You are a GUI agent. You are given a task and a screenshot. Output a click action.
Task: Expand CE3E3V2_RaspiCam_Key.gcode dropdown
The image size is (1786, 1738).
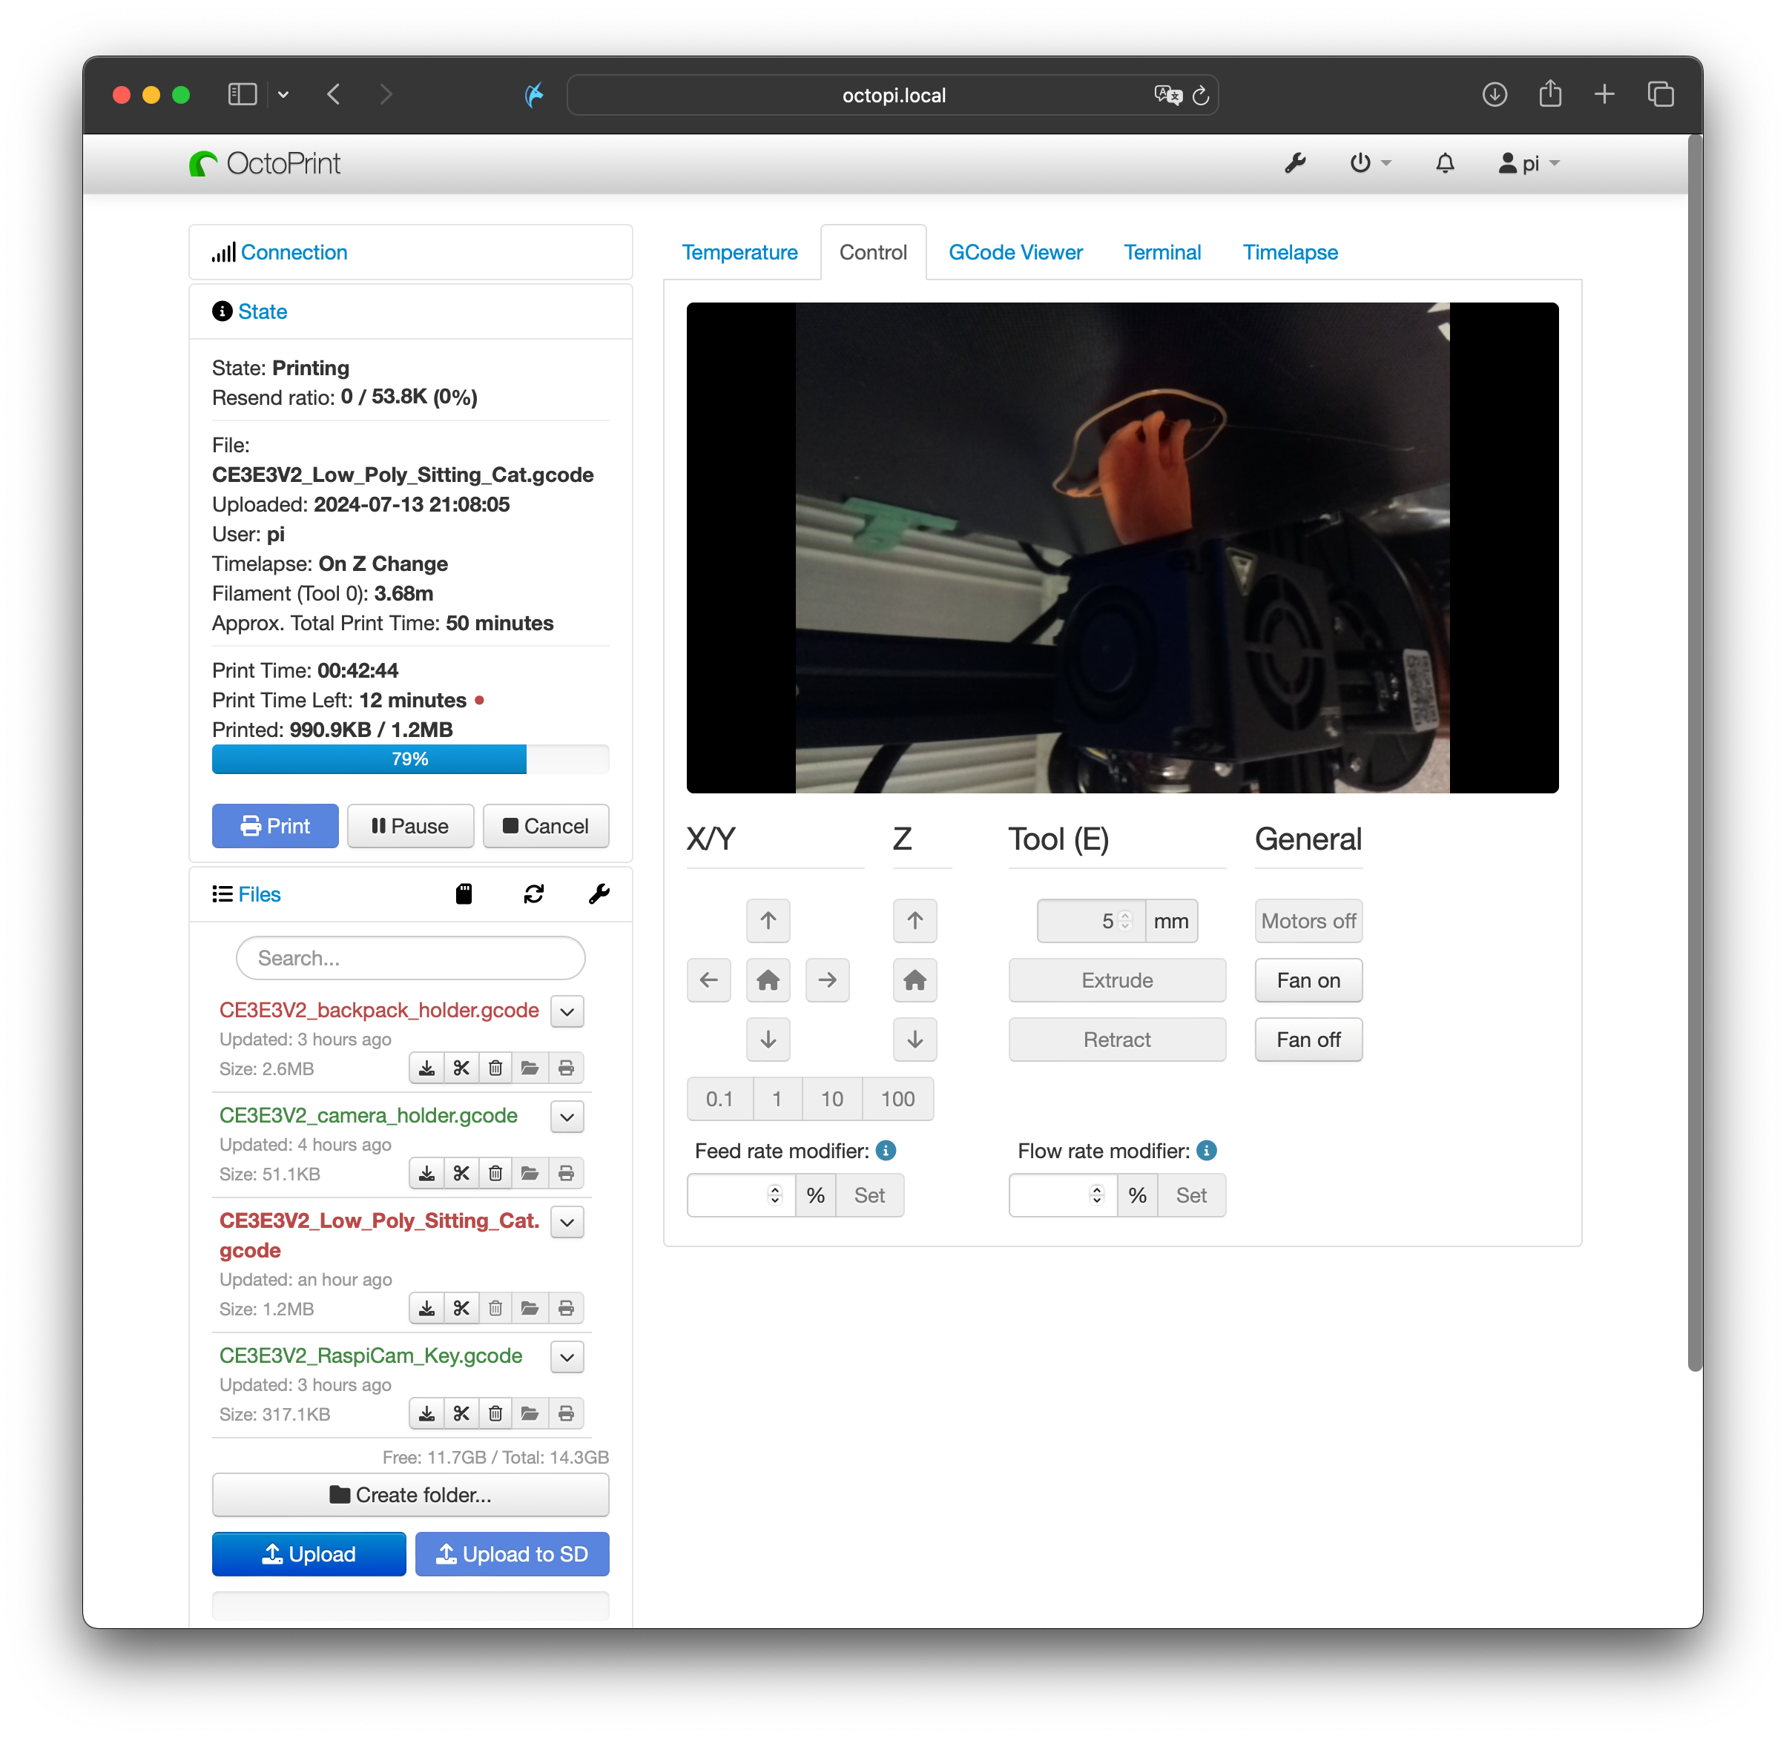[x=571, y=1355]
